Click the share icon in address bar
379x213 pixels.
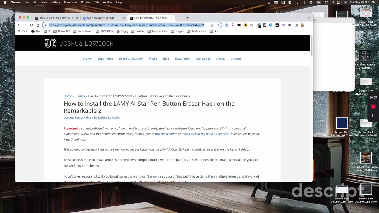click(212, 25)
